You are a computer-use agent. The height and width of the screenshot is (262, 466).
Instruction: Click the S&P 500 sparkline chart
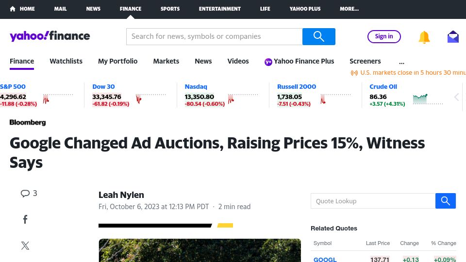(x=58, y=98)
